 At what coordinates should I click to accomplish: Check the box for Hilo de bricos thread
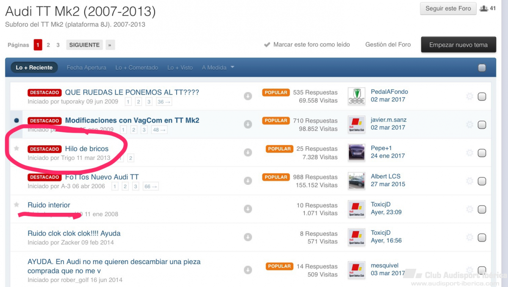click(482, 153)
